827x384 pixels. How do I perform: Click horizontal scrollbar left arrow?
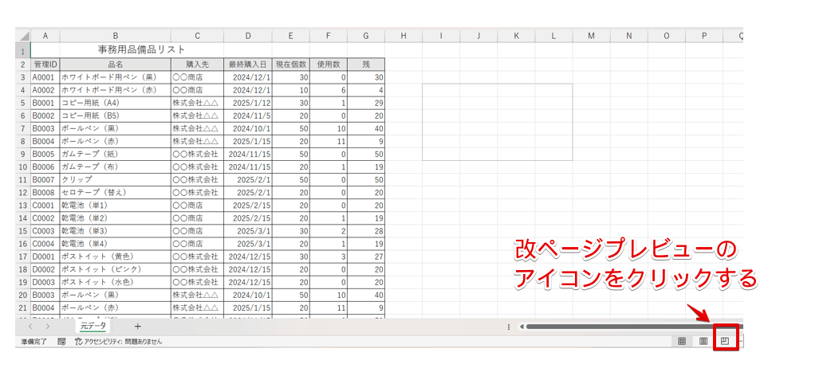pyautogui.click(x=522, y=327)
